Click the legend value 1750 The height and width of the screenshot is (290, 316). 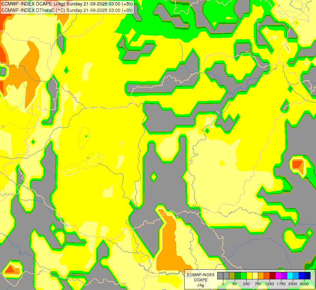(x=281, y=284)
